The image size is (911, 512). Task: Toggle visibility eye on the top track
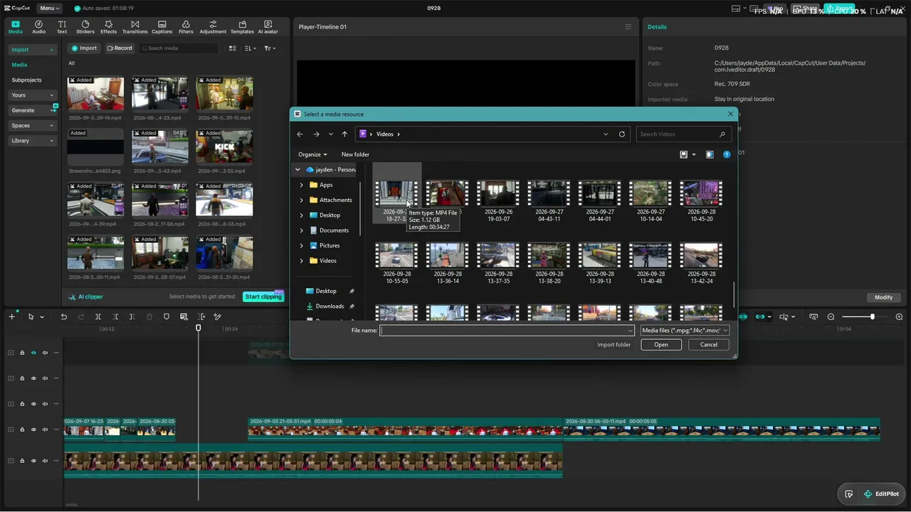tap(33, 353)
